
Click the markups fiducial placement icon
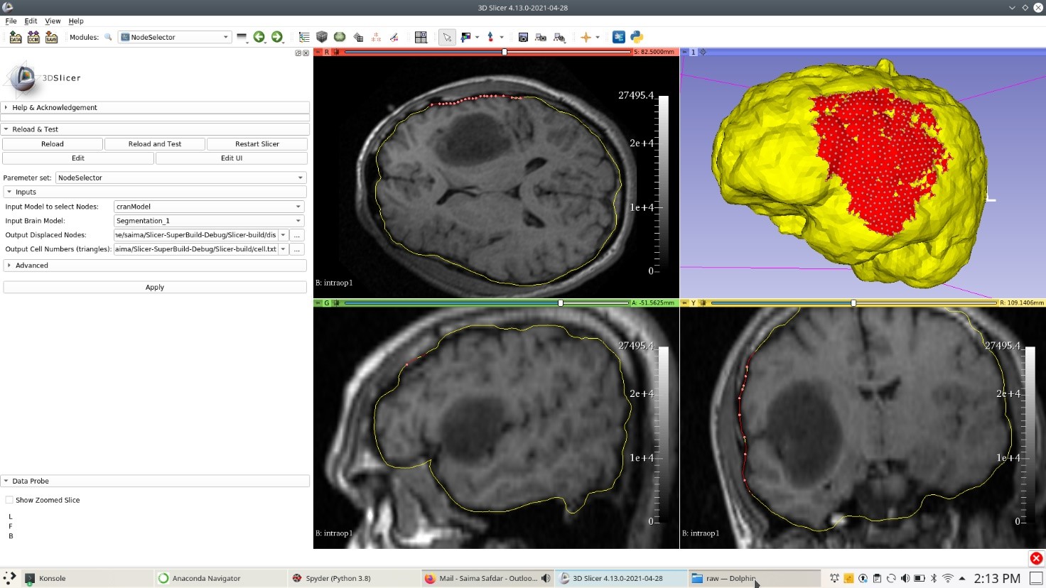point(490,37)
